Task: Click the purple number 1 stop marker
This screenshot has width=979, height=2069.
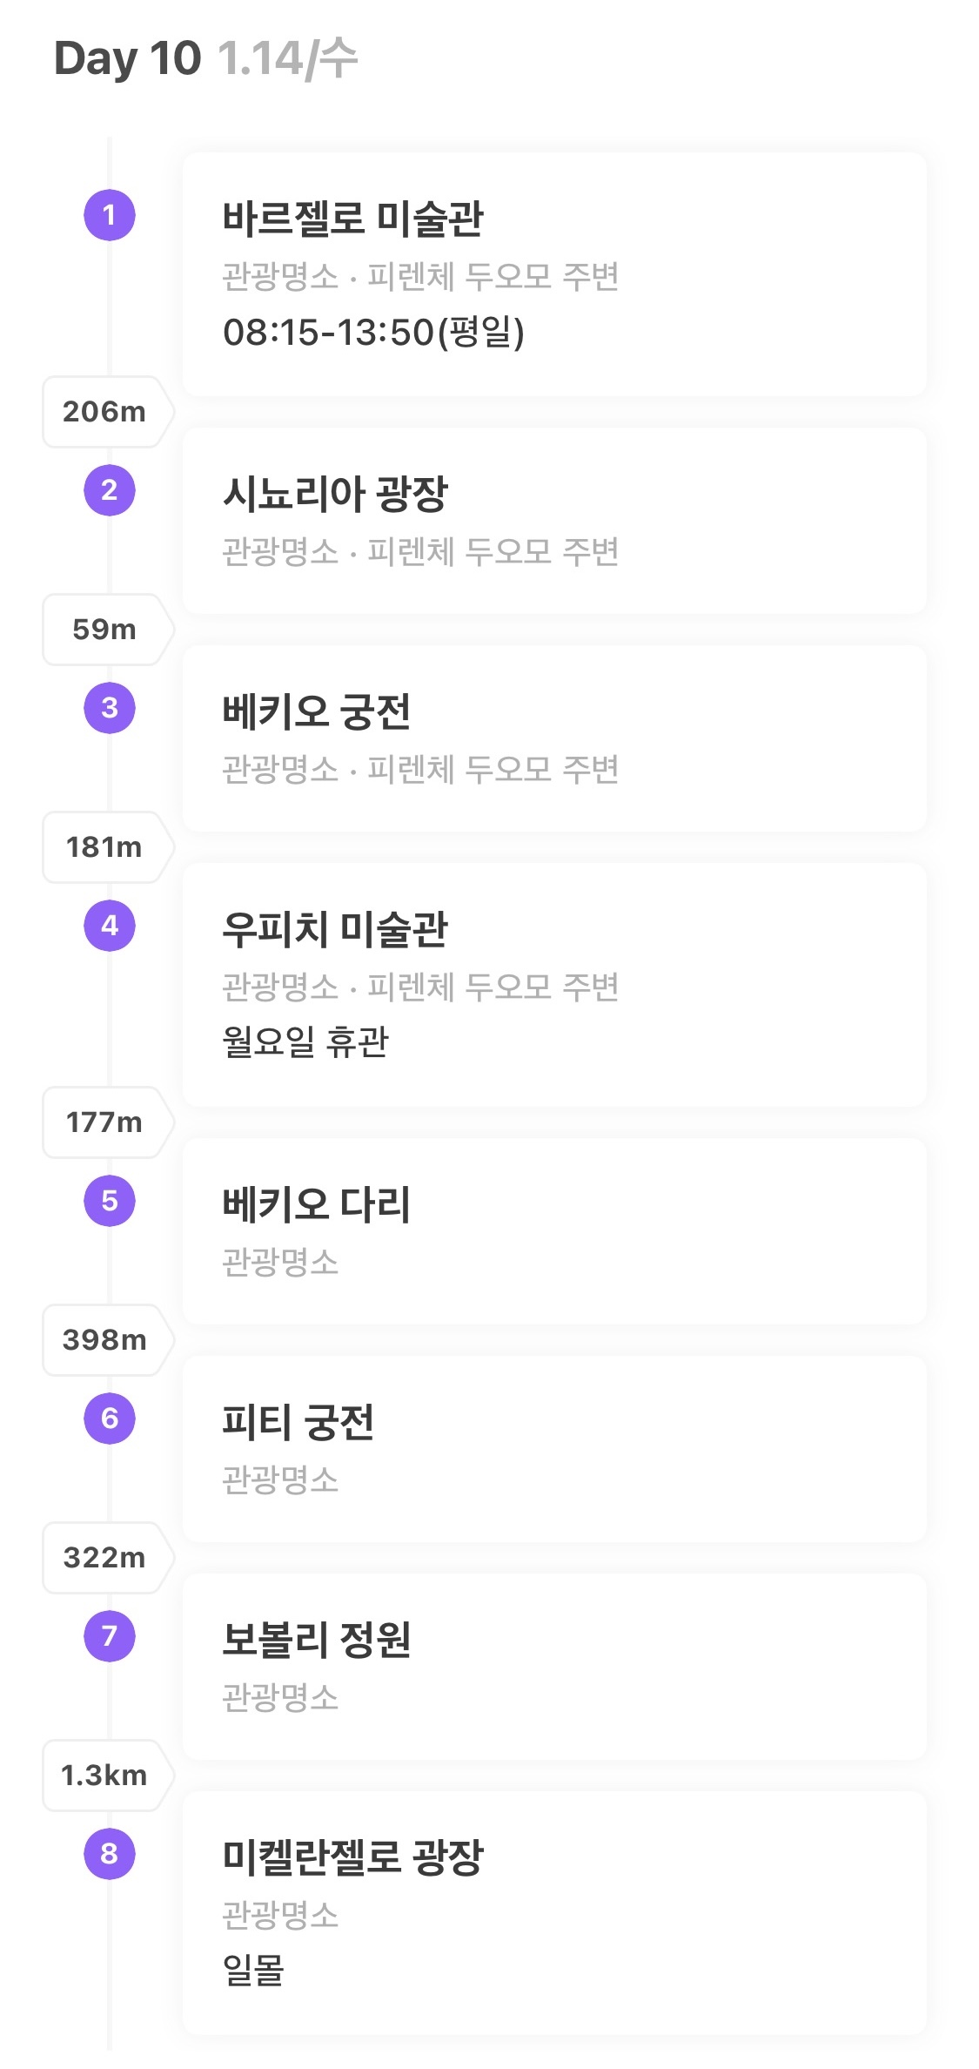Action: [110, 215]
